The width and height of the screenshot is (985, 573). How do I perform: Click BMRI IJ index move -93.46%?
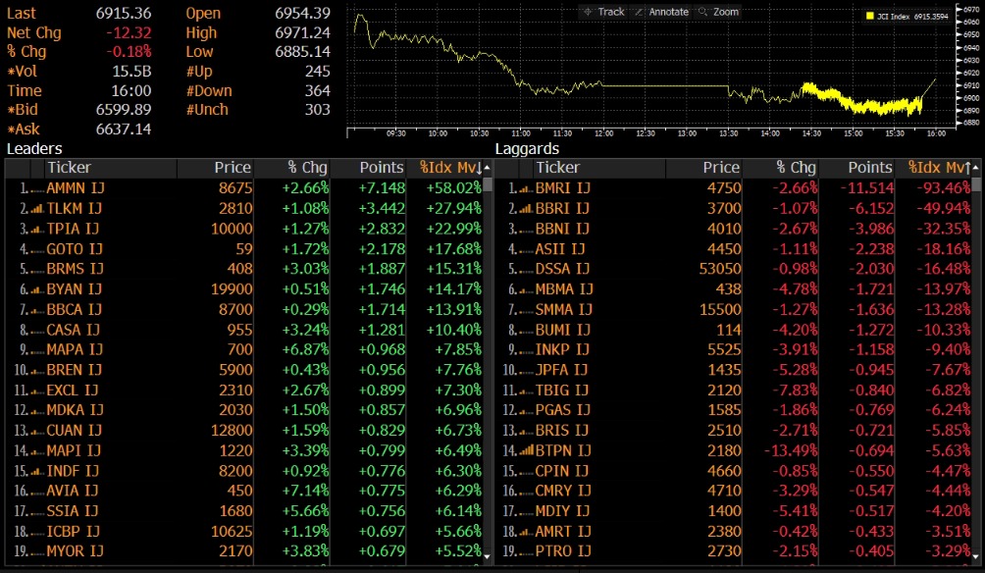[x=943, y=188]
